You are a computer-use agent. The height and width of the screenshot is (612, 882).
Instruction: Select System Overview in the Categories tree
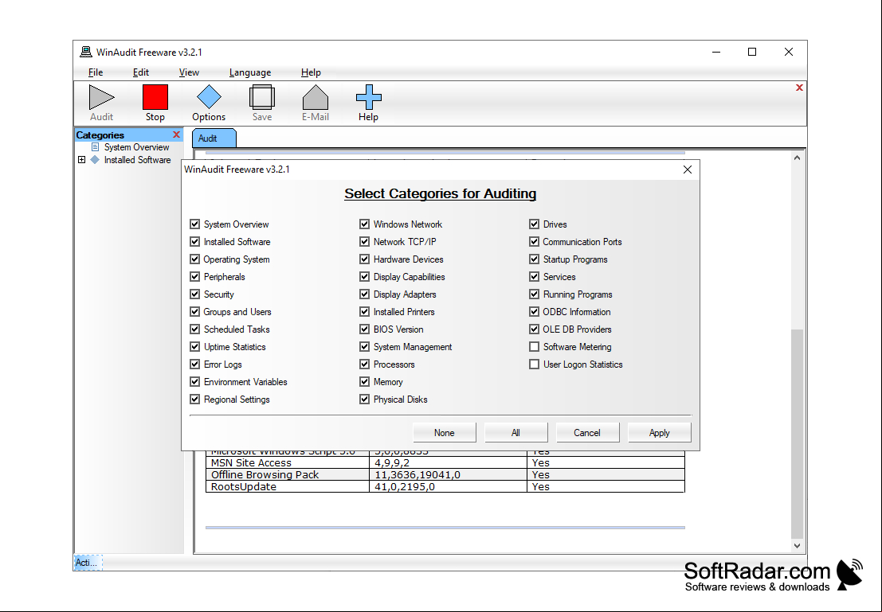[x=137, y=147]
